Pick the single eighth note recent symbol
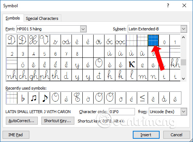Screen dimensions: 193x142 (44, 98)
